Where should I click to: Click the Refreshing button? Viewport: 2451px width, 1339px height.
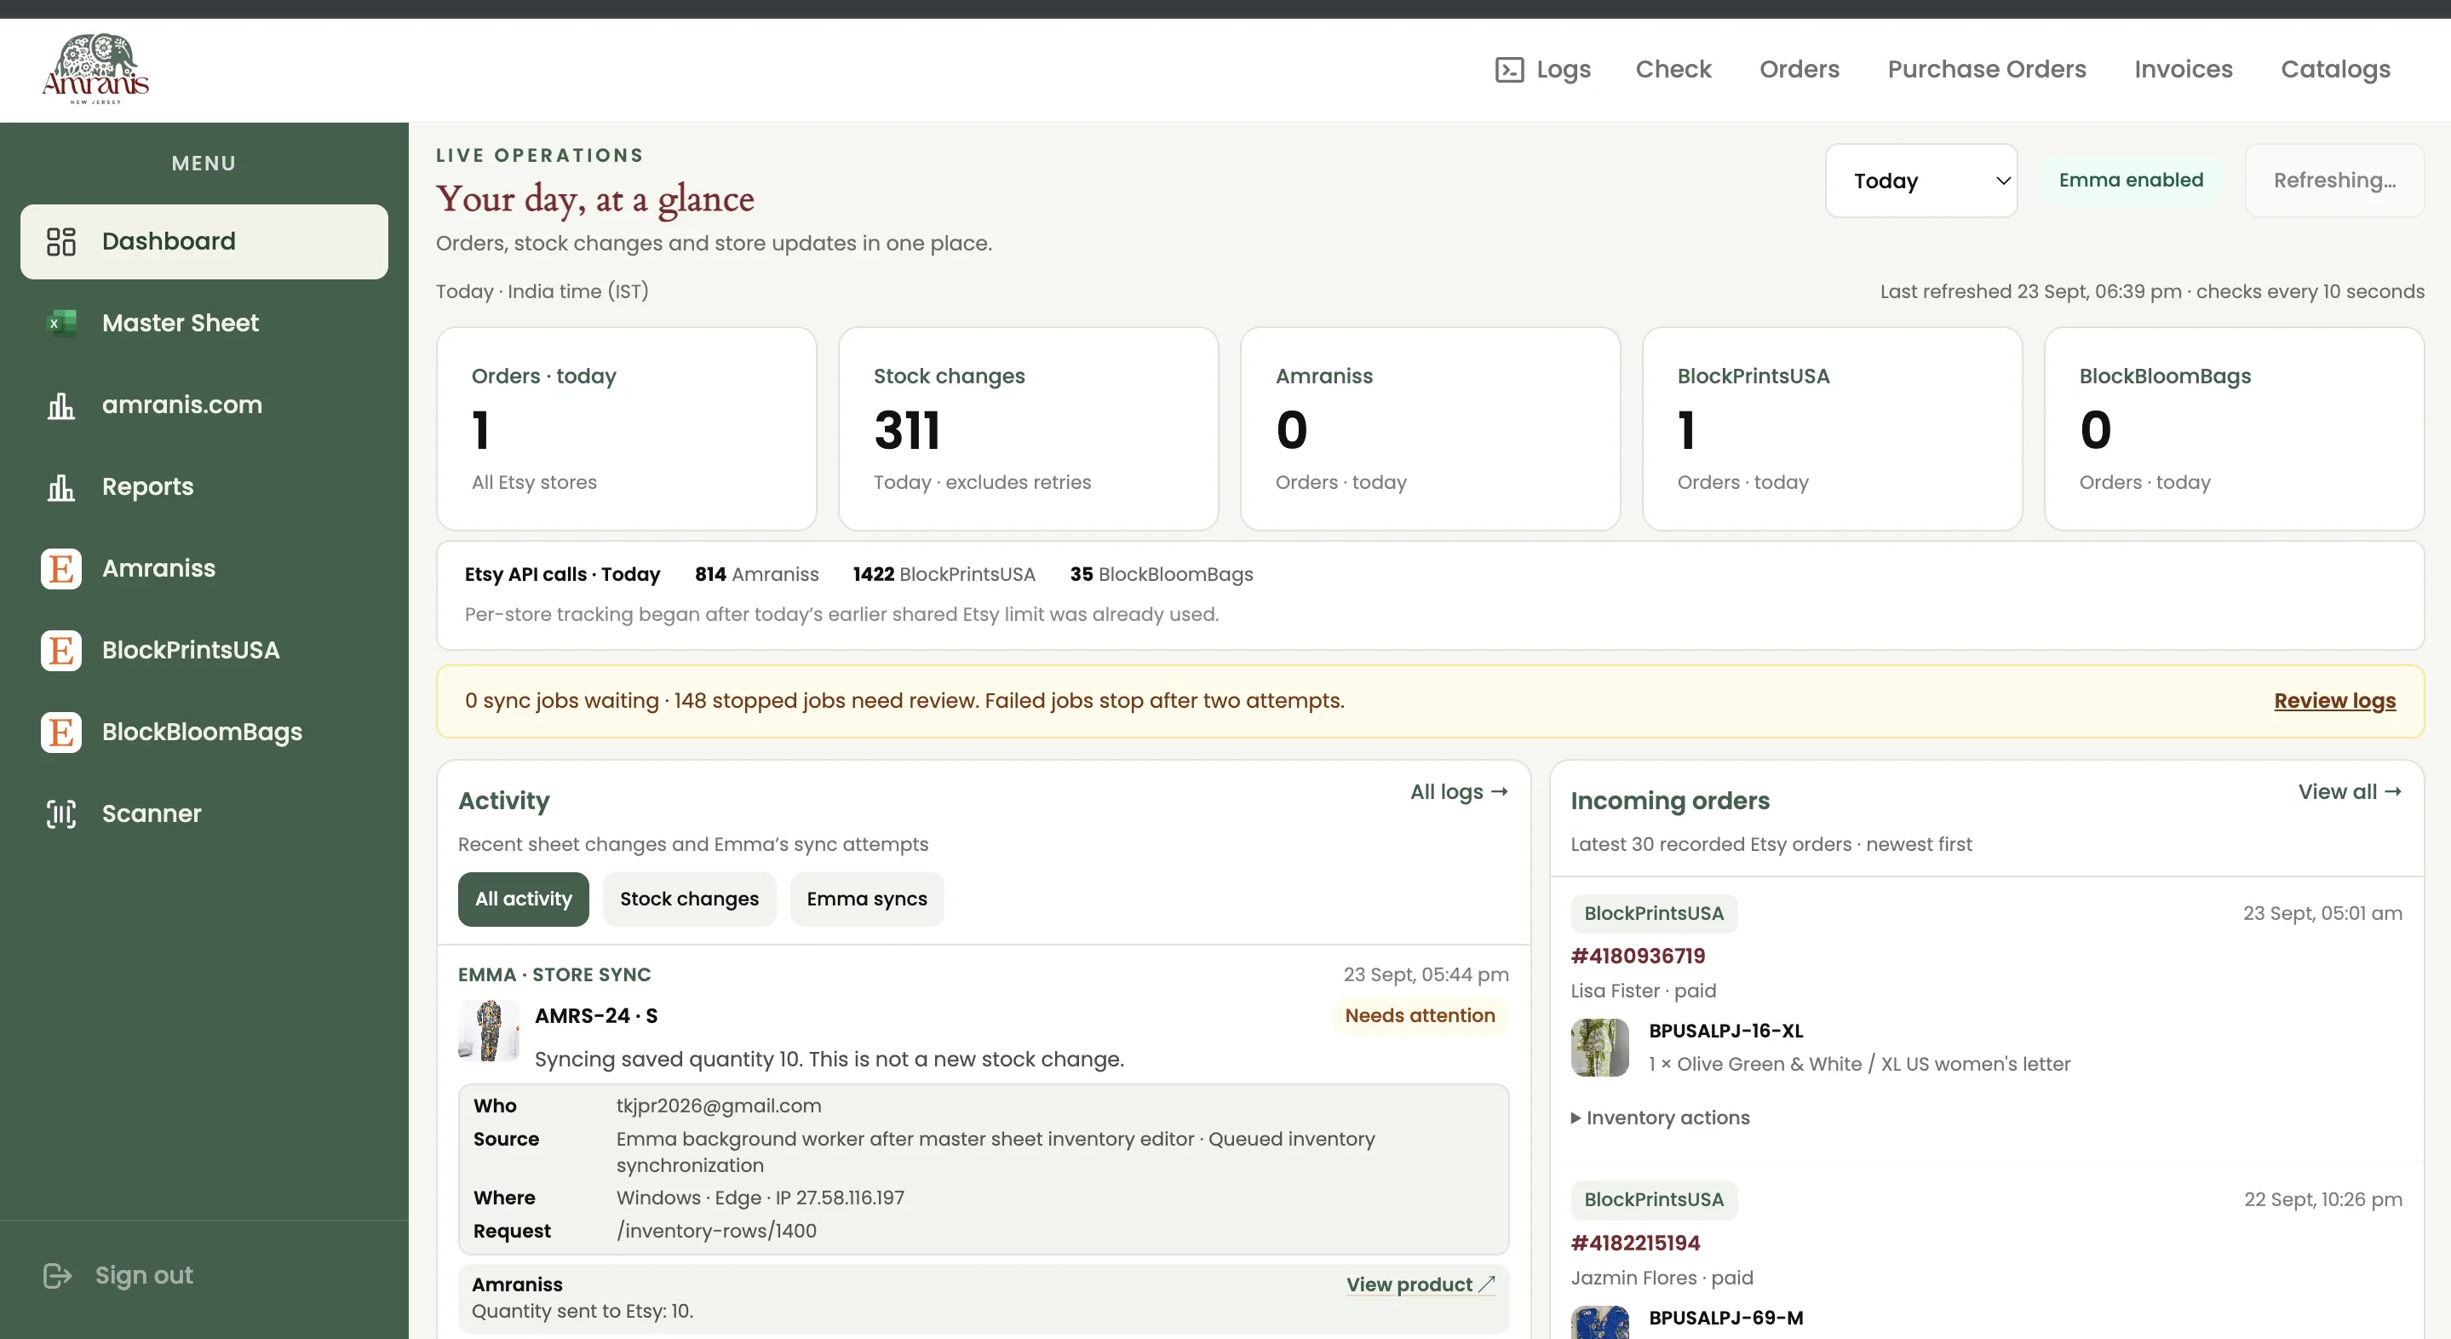click(2334, 181)
